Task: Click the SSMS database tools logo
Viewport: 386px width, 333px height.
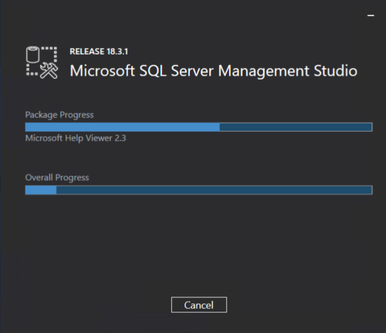Action: (42, 62)
